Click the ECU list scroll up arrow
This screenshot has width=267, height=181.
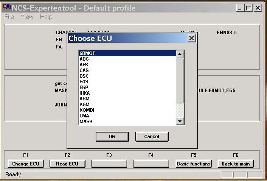click(x=180, y=55)
